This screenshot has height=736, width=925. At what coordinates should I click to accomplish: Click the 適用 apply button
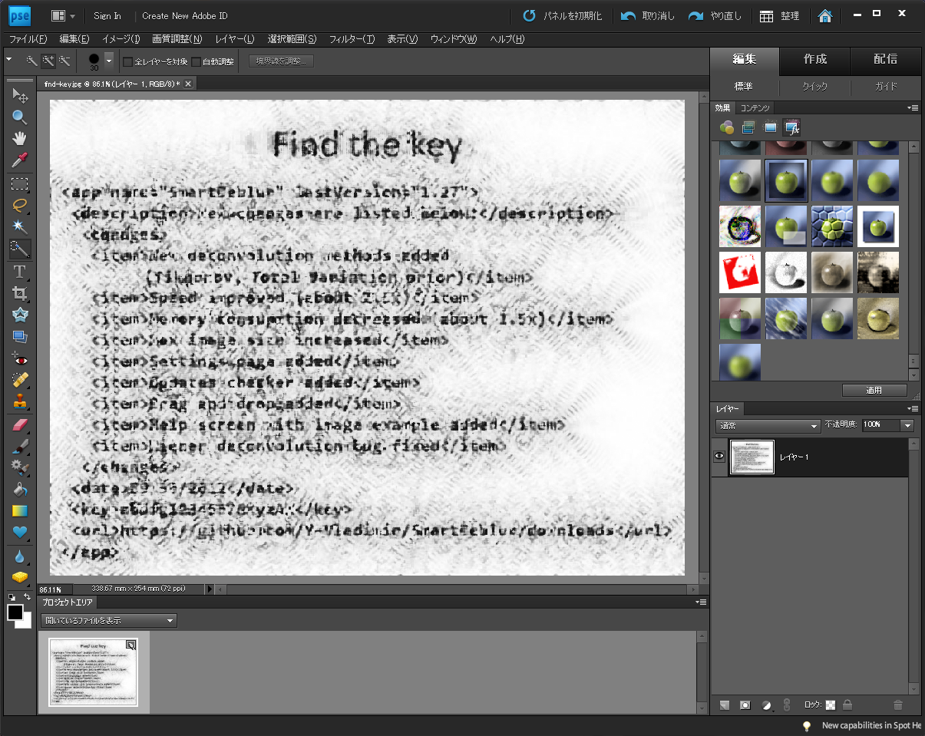coord(874,391)
